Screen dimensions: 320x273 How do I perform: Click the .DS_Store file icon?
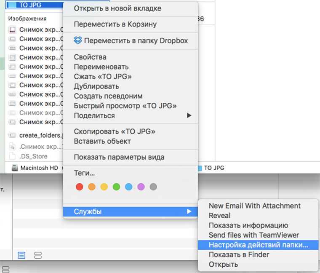pyautogui.click(x=12, y=156)
